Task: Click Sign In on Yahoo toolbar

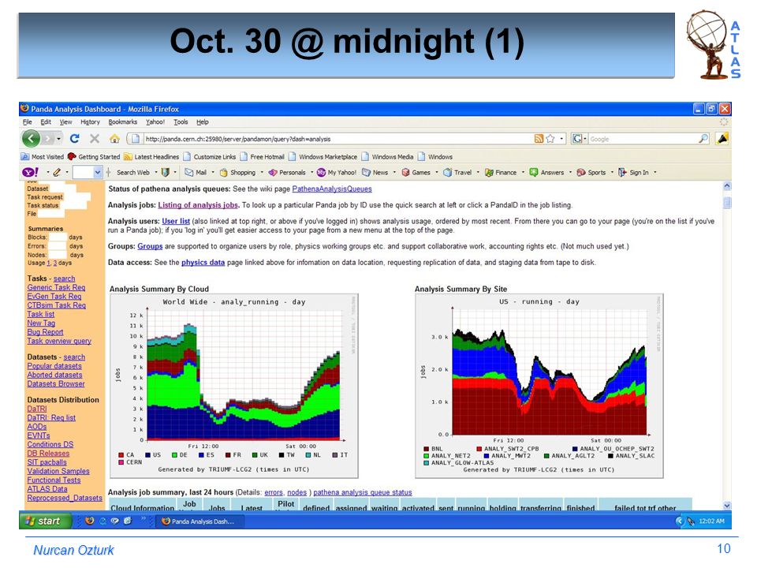Action: pyautogui.click(x=634, y=173)
